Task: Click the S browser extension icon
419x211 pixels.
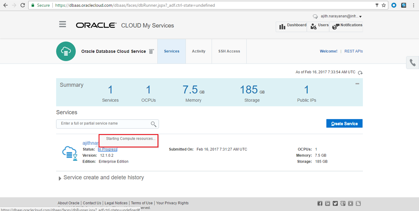Action: tap(404, 5)
